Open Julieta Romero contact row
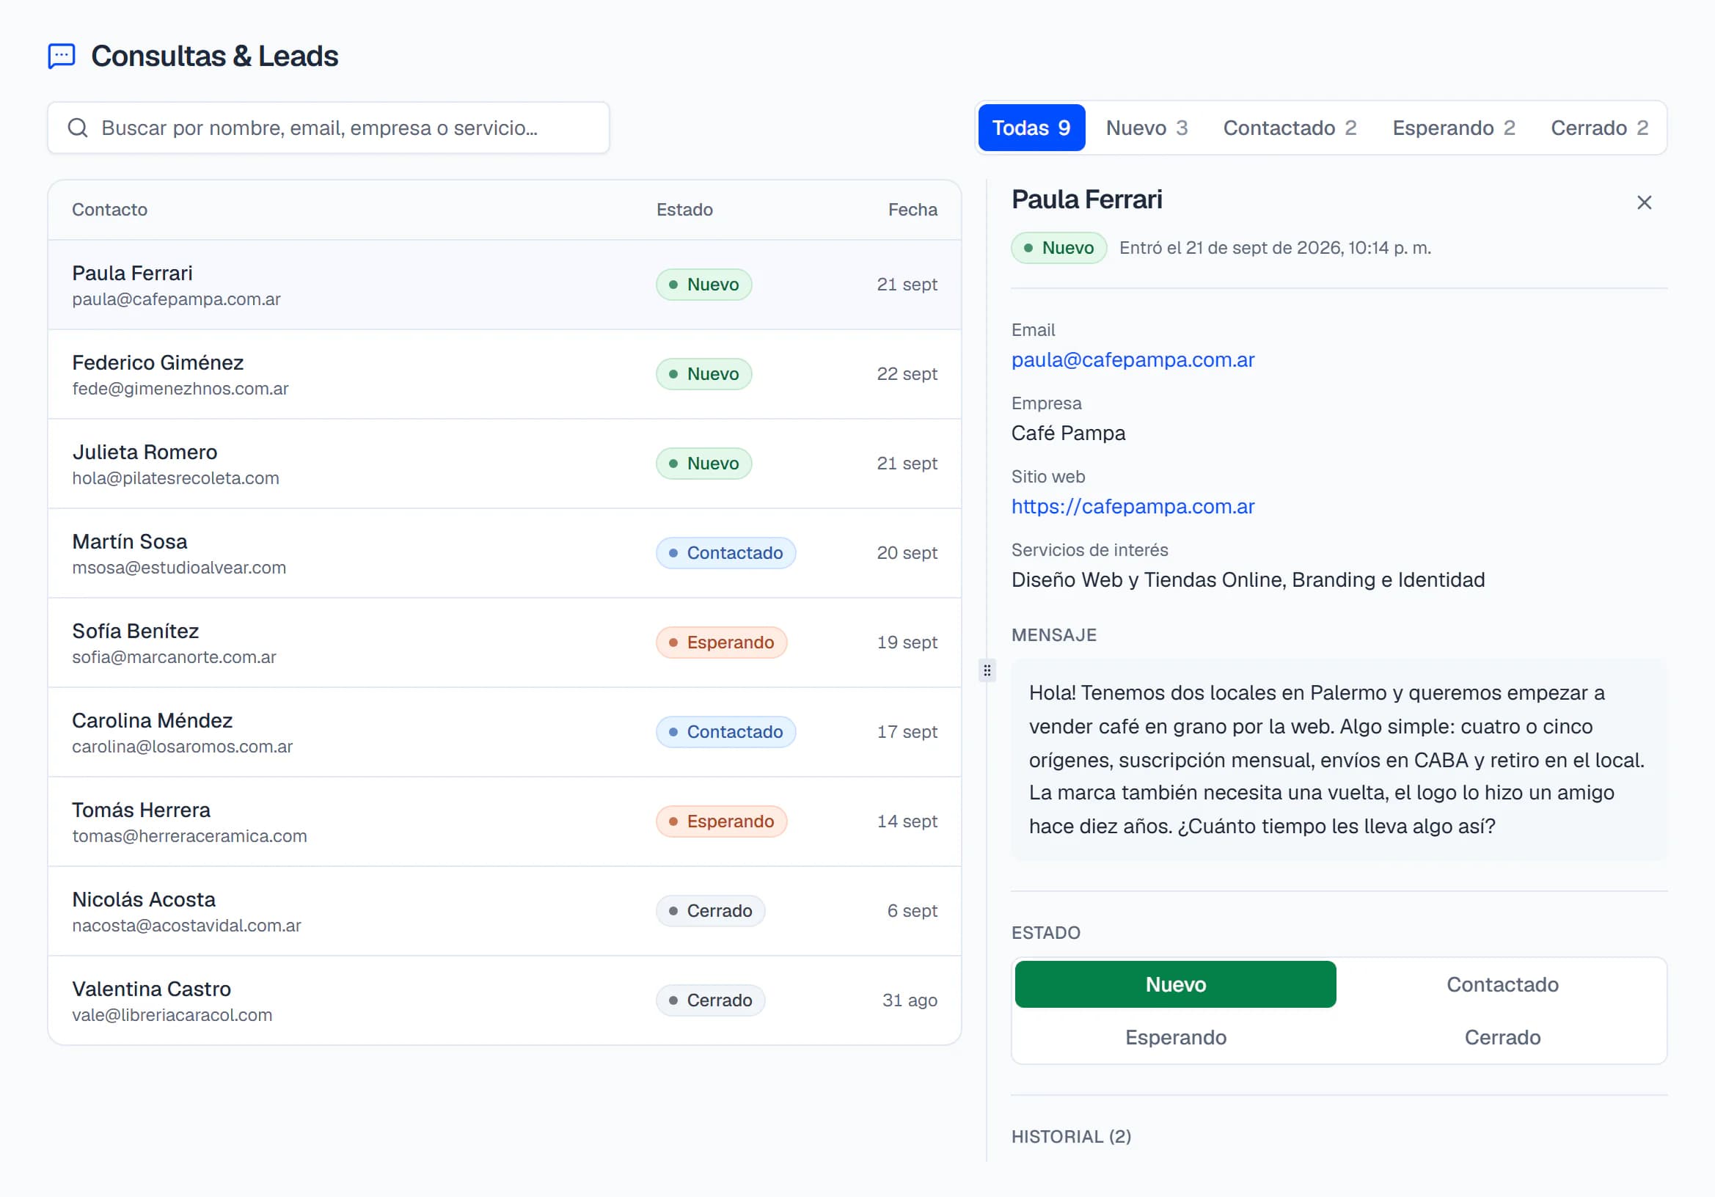The image size is (1715, 1197). [504, 464]
